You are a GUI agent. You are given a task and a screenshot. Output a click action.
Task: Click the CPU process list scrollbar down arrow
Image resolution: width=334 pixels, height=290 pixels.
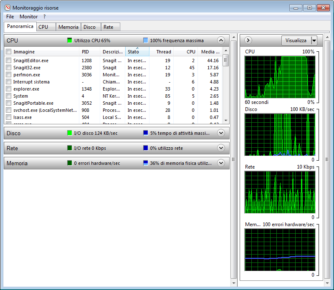tap(226, 121)
